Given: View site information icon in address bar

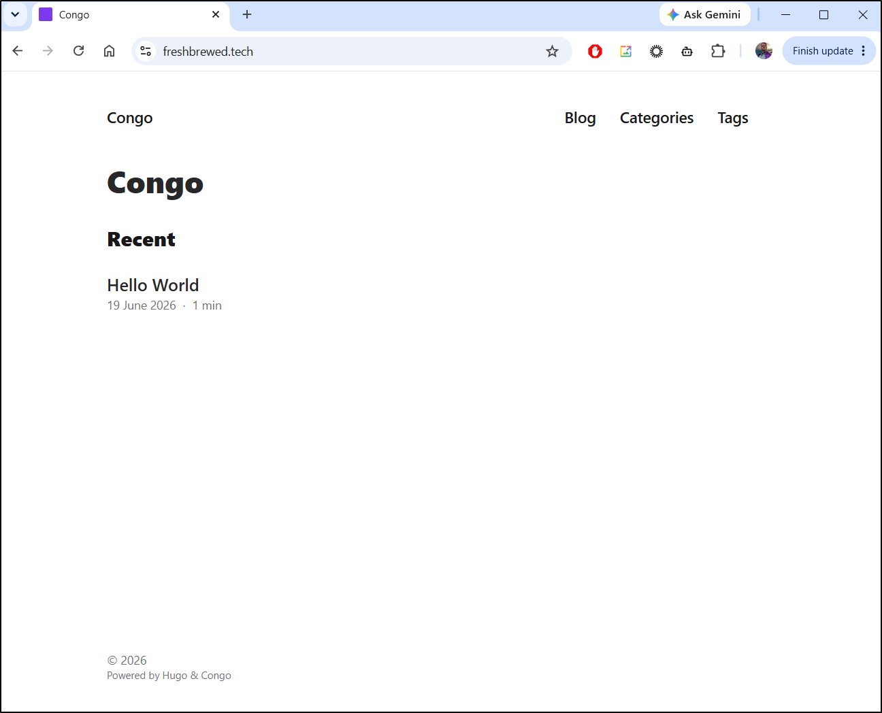Looking at the screenshot, I should tap(146, 51).
